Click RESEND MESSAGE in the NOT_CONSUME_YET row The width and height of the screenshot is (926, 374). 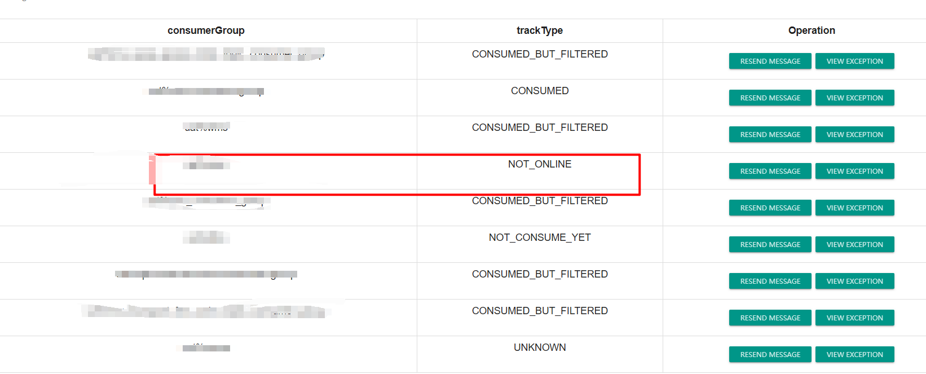770,244
